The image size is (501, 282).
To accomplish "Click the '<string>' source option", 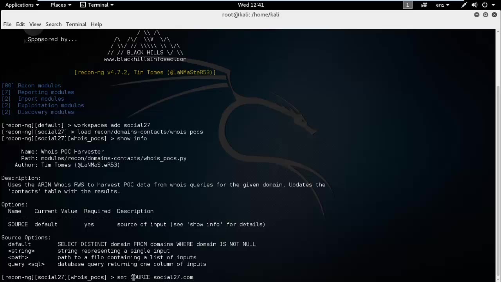I will click(21, 251).
